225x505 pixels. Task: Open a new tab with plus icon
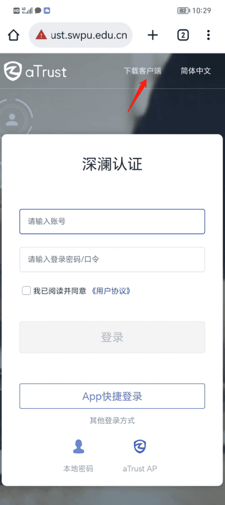[x=153, y=35]
